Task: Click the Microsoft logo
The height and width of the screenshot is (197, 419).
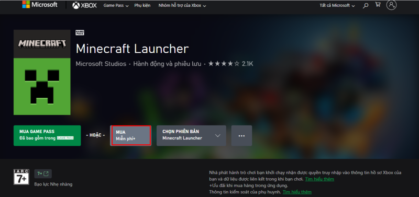Action: (40, 5)
